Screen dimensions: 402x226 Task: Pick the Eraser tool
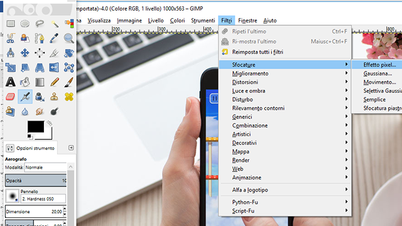(x=11, y=97)
